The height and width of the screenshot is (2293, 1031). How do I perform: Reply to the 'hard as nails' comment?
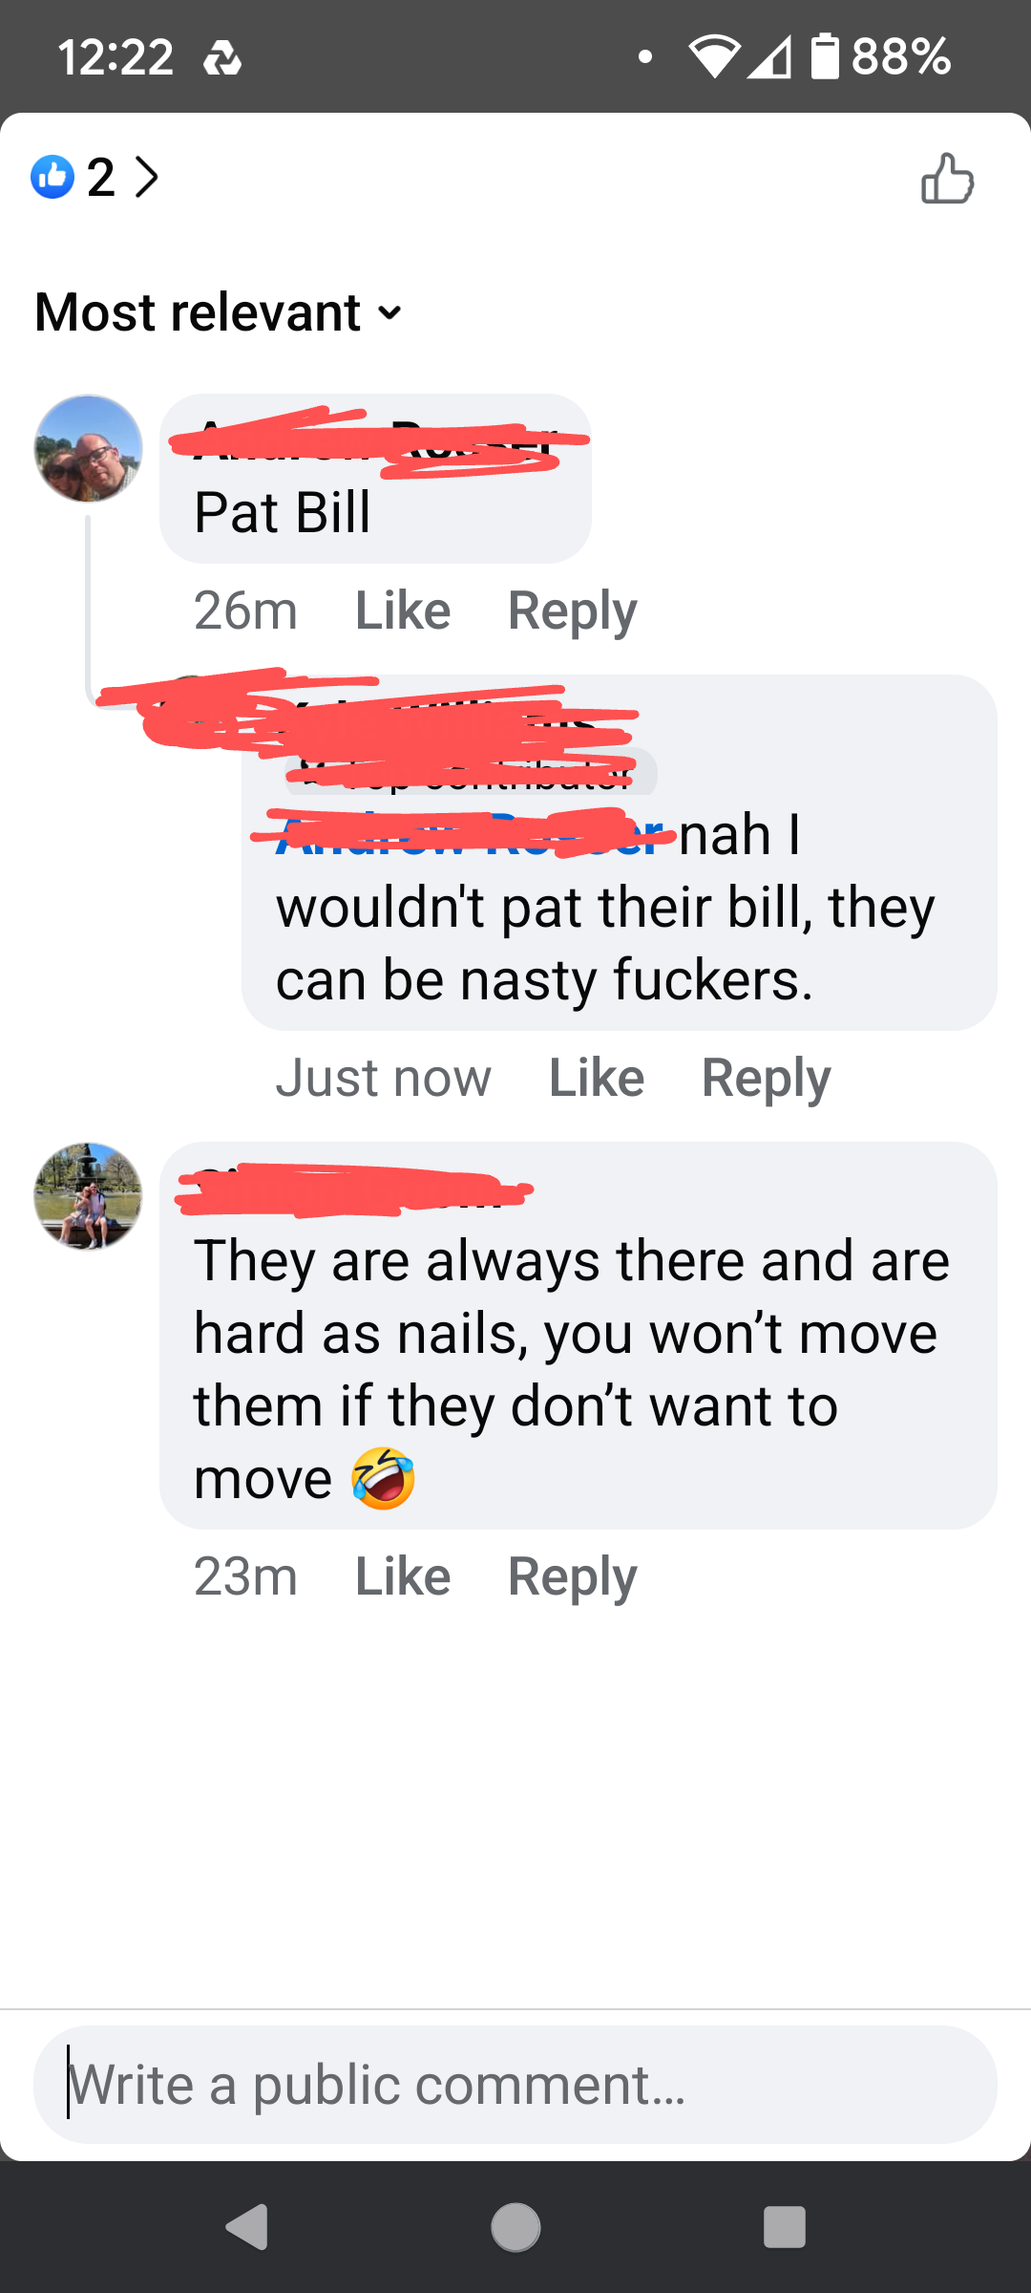tap(572, 1577)
